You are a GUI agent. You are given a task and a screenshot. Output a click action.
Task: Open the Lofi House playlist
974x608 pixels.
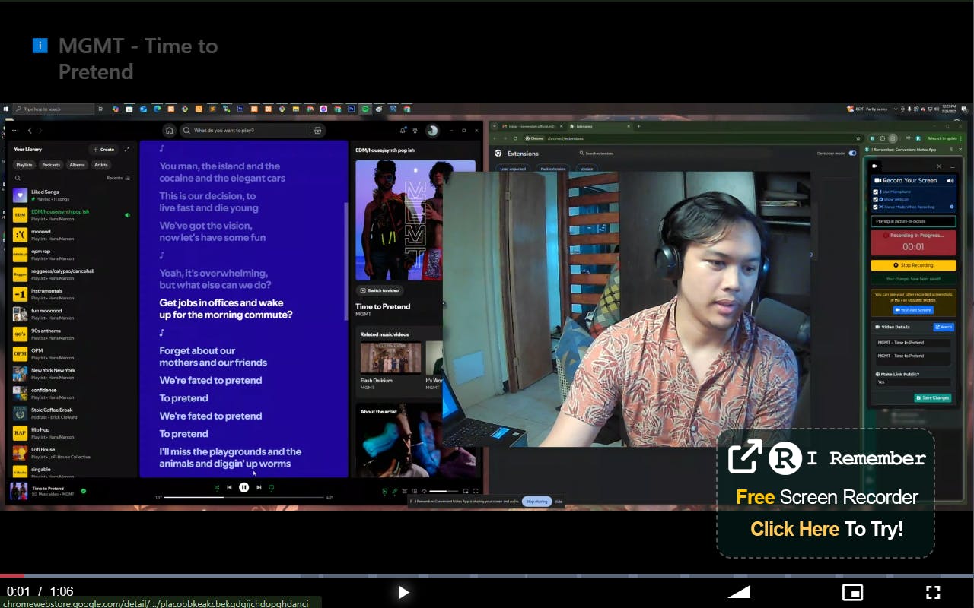72,453
